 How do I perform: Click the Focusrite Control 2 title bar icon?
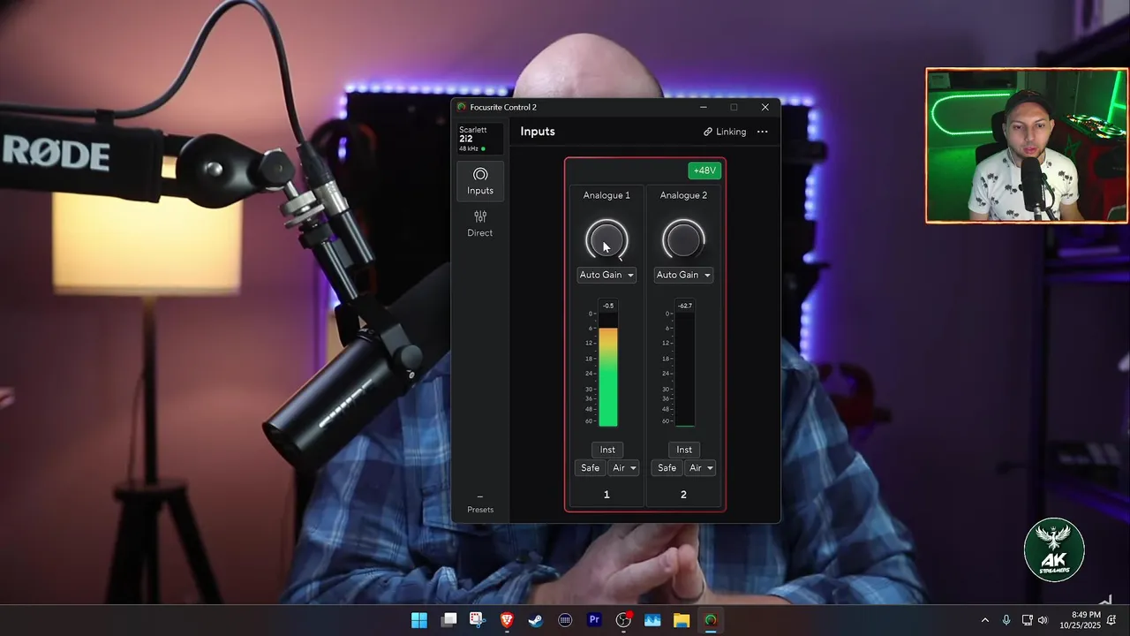click(462, 107)
